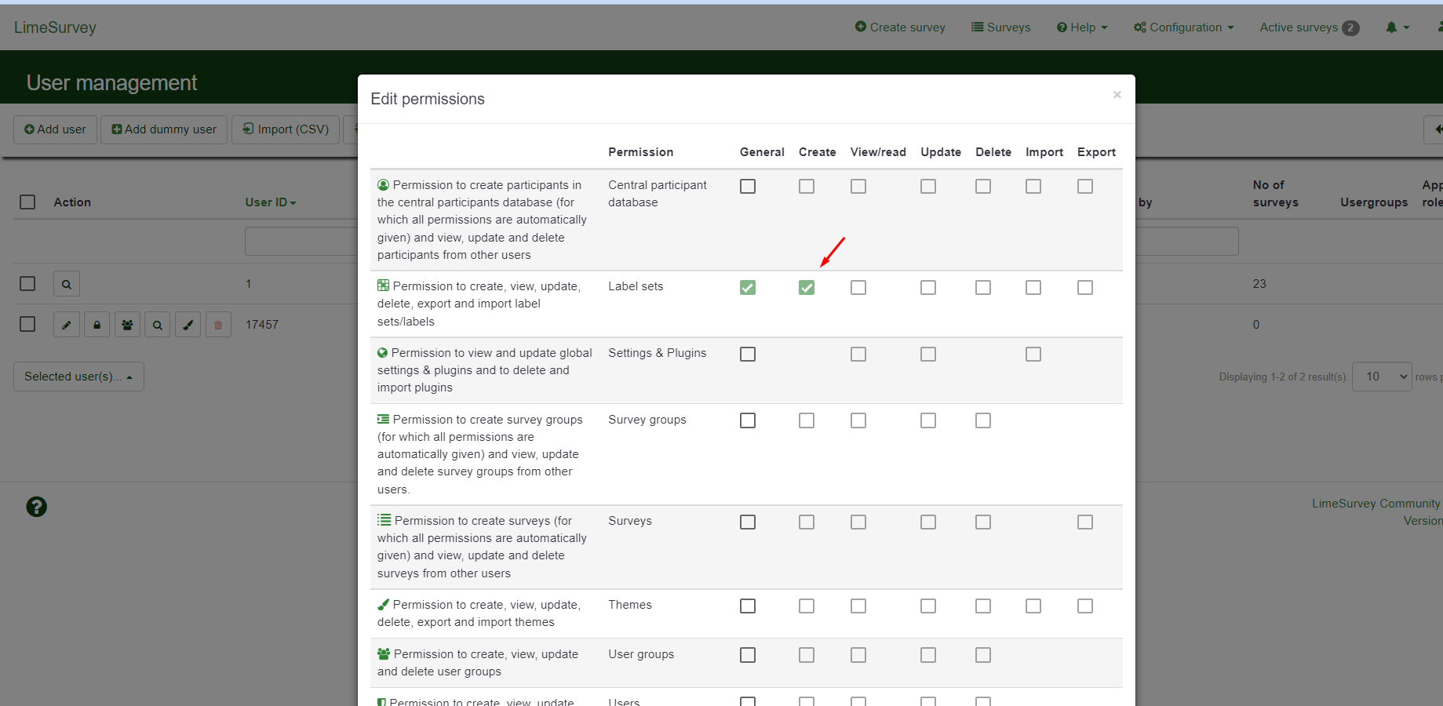
Task: Check the General box for Surveys
Action: click(748, 522)
